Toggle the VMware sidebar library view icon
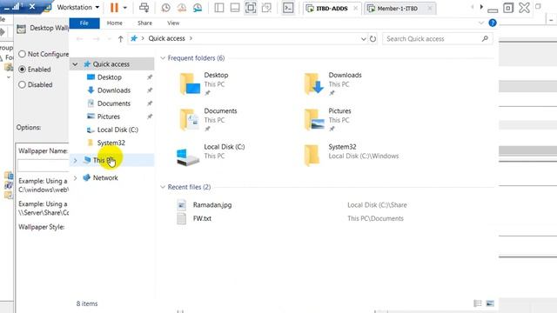This screenshot has height=313, width=557. (219, 8)
